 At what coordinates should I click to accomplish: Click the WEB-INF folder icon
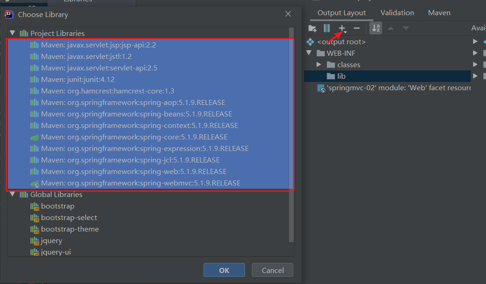click(321, 53)
